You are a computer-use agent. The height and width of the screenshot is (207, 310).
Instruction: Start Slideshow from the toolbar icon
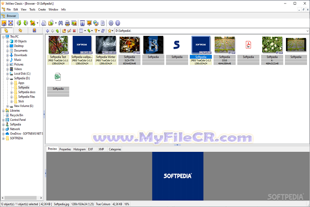89,23
